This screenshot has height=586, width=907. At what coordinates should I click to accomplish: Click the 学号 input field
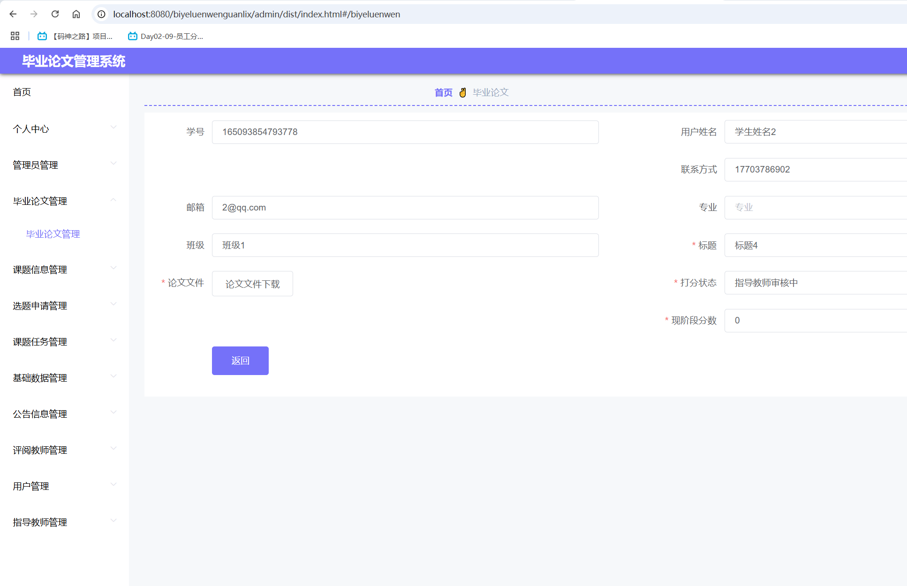[405, 132]
